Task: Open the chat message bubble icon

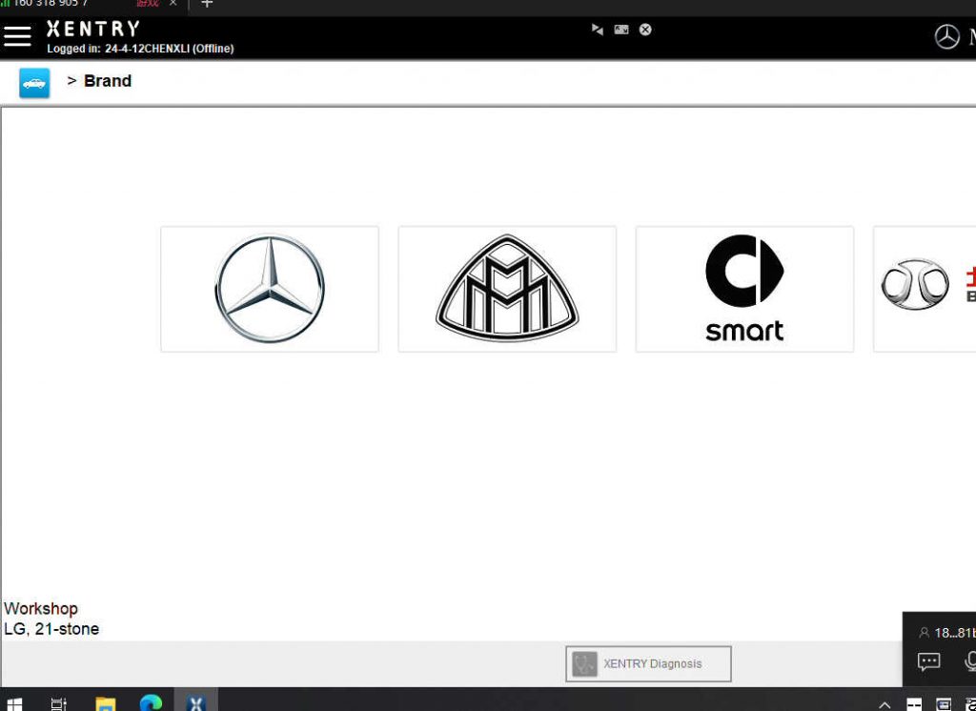Action: pos(928,661)
